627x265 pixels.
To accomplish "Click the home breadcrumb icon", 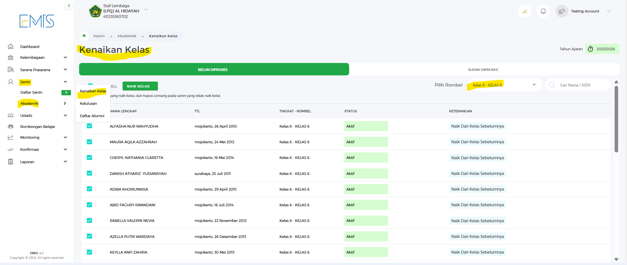I will (84, 36).
